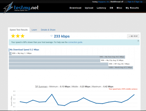Select the Speed Test Results tab
Image resolution: width=146 pixels, height=111 pixels.
(x=19, y=30)
